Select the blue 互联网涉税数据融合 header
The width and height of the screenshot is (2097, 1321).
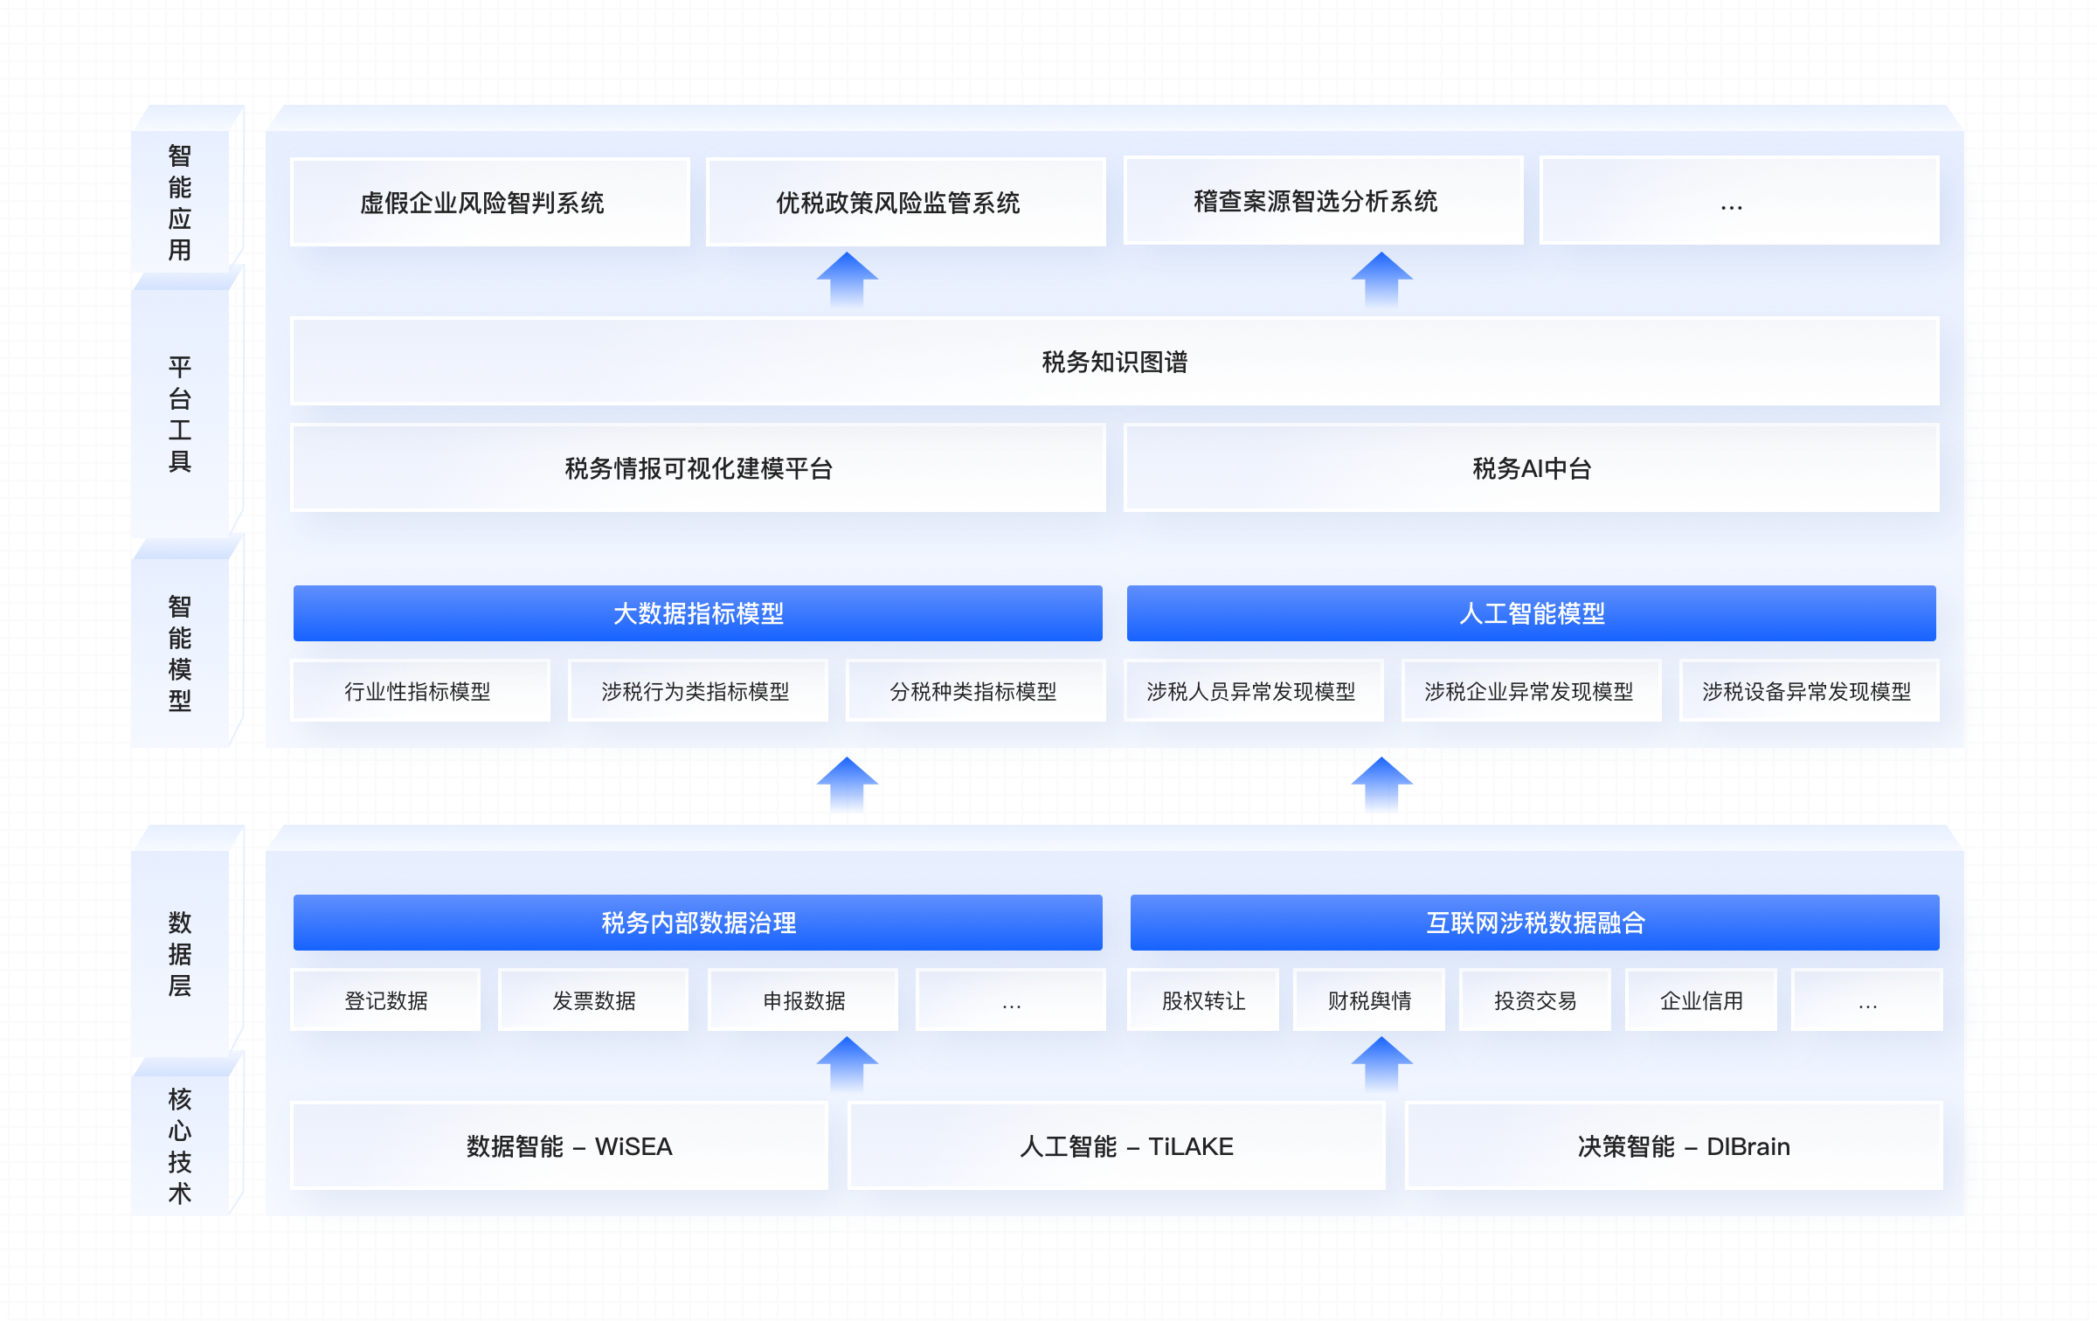point(1535,923)
